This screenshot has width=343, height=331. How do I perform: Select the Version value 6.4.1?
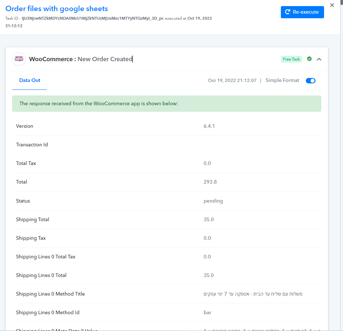(x=209, y=126)
